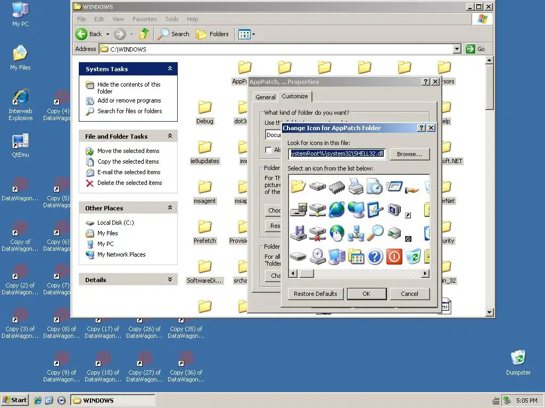Open the Edit menu
Viewport: 545px width, 408px height.
click(99, 19)
